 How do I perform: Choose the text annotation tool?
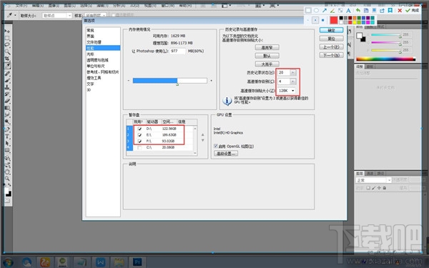(x=348, y=11)
